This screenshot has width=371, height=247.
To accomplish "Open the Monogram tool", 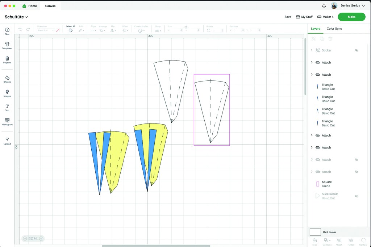I will (7, 121).
